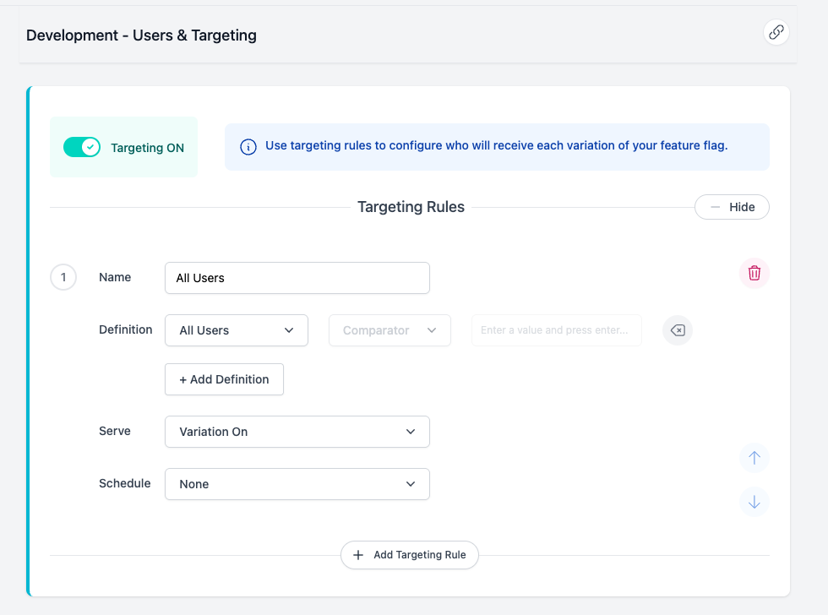Viewport: 828px width, 615px height.
Task: Delete the All Users rule with trash icon
Action: tap(754, 273)
